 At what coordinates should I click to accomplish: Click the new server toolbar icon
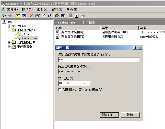[71, 16]
